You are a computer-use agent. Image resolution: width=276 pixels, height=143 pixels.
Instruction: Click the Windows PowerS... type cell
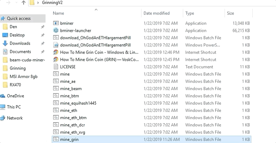203,45
